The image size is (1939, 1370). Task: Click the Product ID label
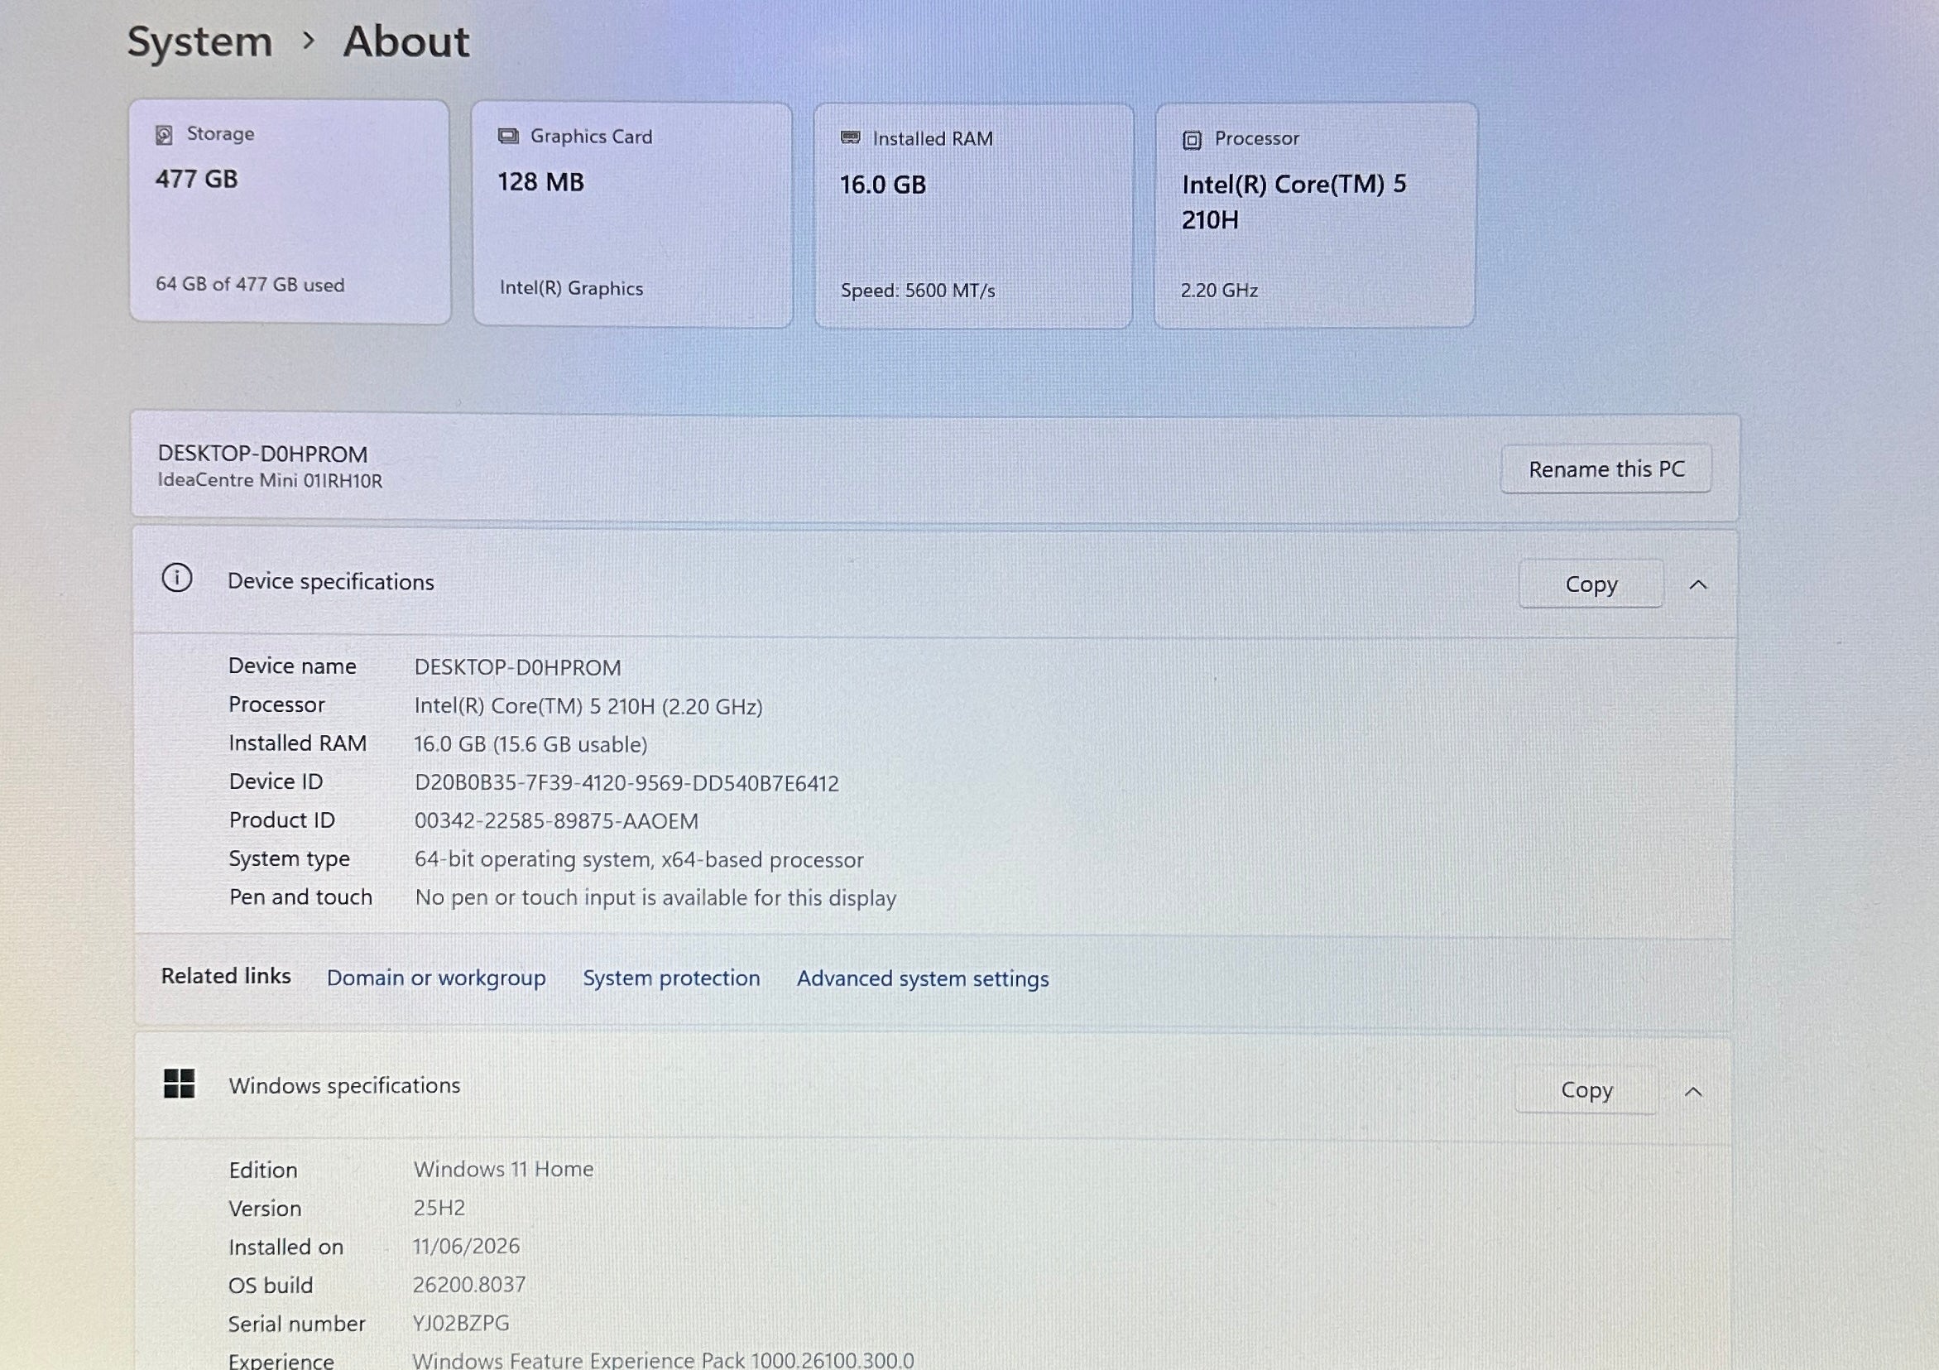(282, 820)
